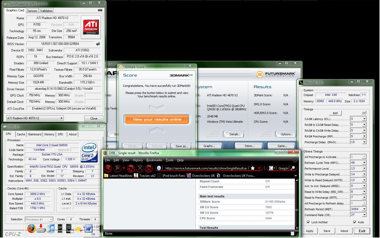Open the Tools menu in Firefox
Image resolution: width=380 pixels, height=238 pixels.
(169, 160)
